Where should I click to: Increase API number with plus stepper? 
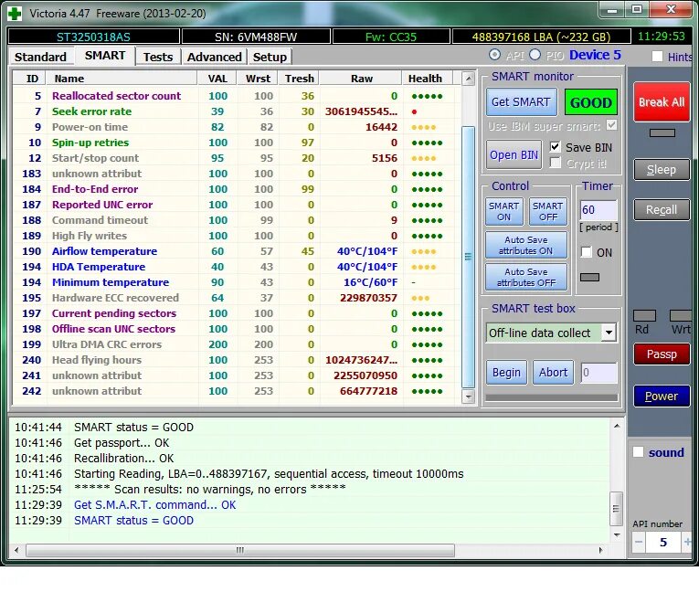pyautogui.click(x=687, y=542)
